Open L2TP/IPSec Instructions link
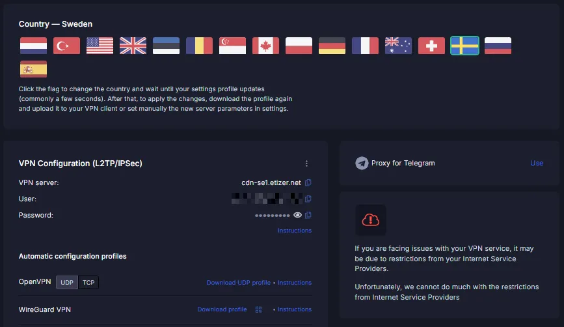 tap(295, 231)
